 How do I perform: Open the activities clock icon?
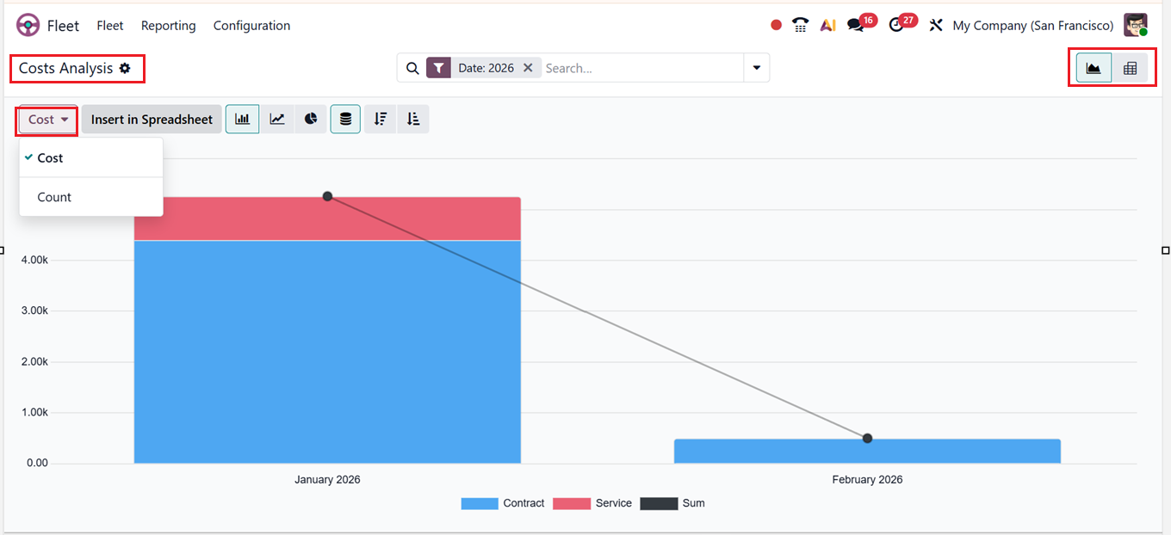pos(896,26)
